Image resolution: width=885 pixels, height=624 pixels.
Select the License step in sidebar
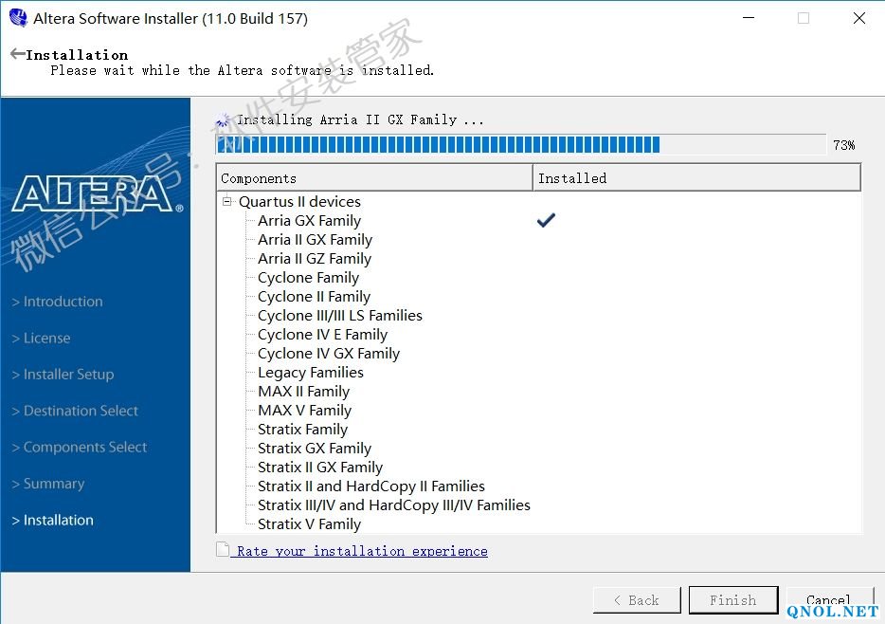point(41,339)
